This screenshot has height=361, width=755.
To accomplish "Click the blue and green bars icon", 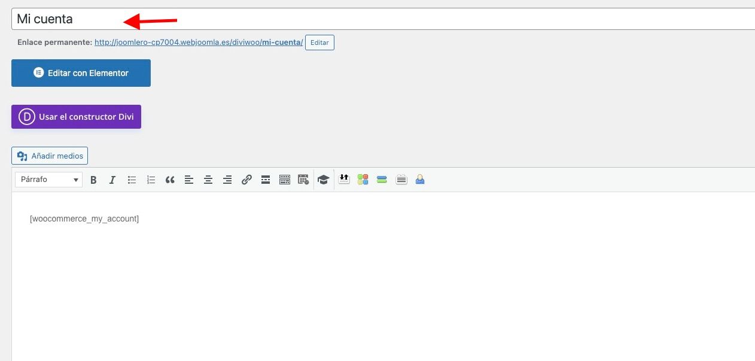I will coord(382,180).
